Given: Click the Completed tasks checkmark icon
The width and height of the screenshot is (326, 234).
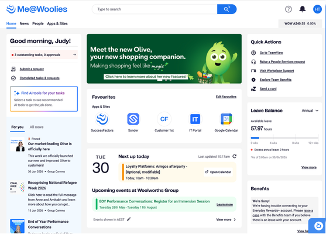Looking at the screenshot, I should pyautogui.click(x=13, y=78).
